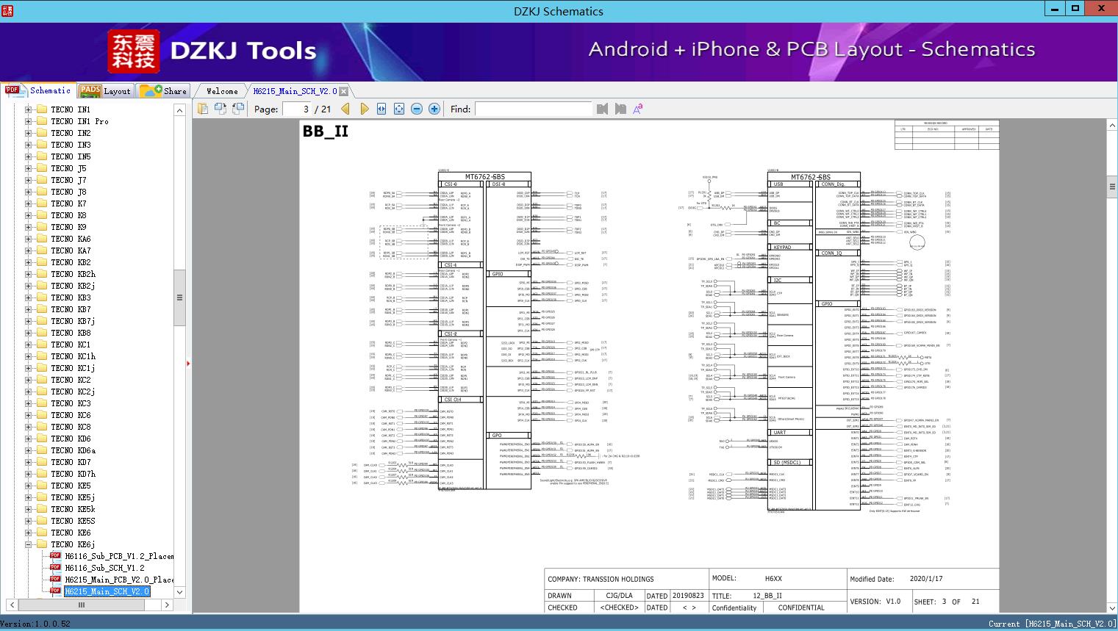Image resolution: width=1118 pixels, height=631 pixels.
Task: Select TECNO KB2h tree item
Action: click(73, 274)
